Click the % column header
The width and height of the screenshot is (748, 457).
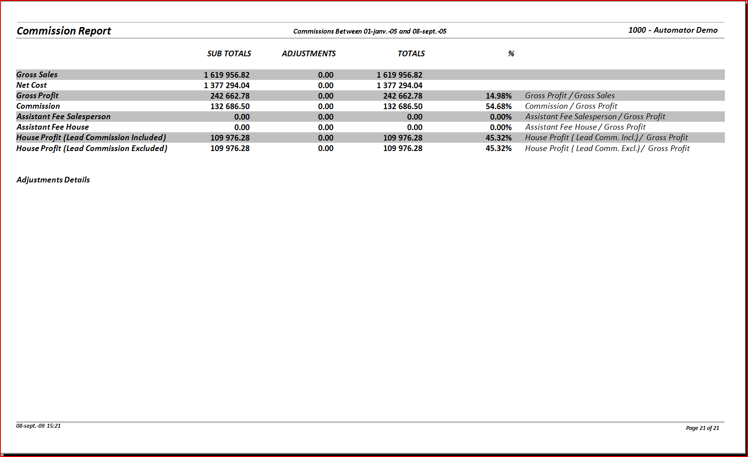pyautogui.click(x=511, y=54)
